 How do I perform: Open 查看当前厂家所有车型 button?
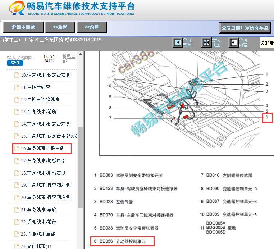pos(245,28)
